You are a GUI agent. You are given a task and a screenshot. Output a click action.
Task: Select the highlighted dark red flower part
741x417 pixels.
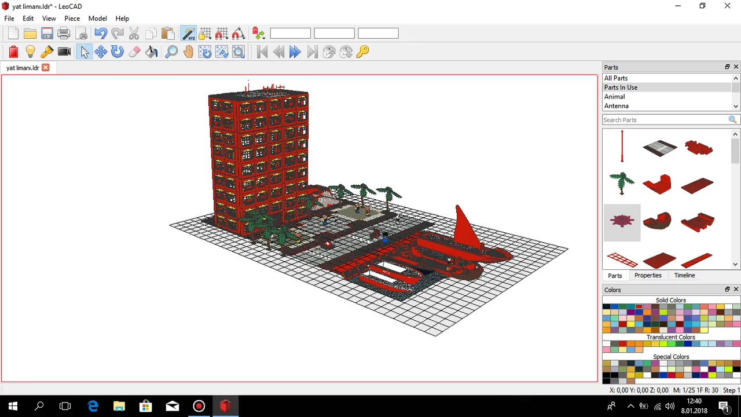pyautogui.click(x=622, y=222)
